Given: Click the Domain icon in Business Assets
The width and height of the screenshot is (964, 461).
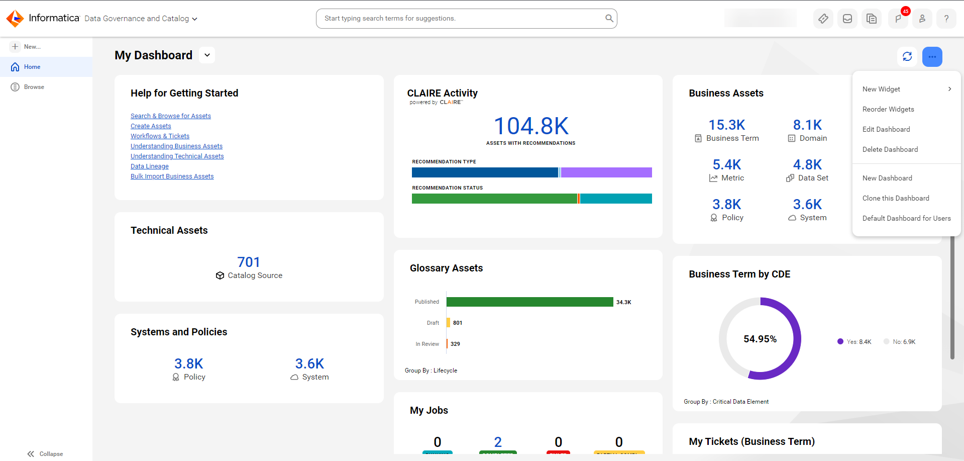Looking at the screenshot, I should click(x=792, y=138).
